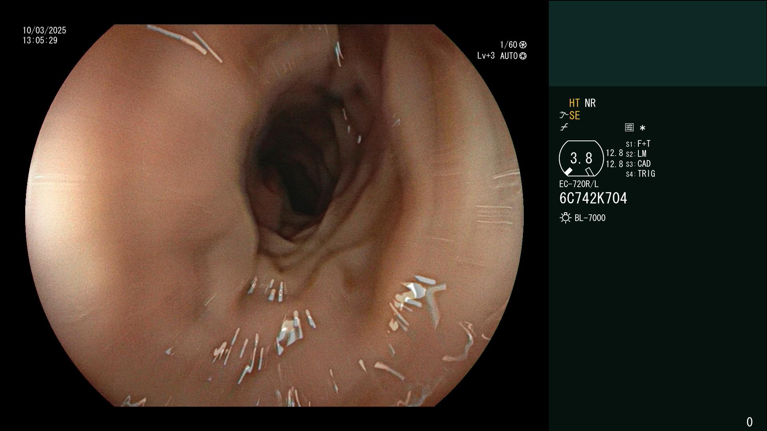The width and height of the screenshot is (767, 431).
Task: Click the S4: TRIG switch assignment
Action: pos(640,174)
